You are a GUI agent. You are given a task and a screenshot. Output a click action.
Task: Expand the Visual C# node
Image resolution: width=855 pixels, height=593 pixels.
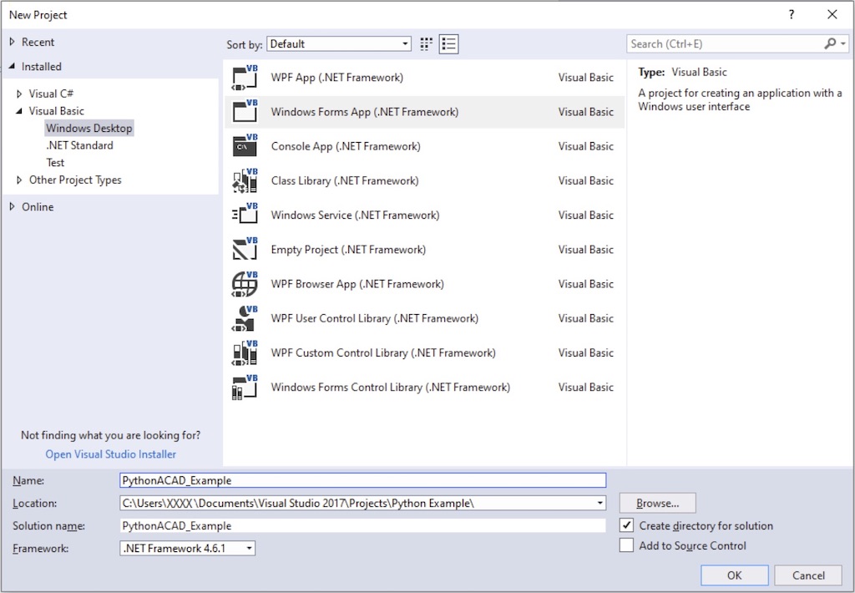pyautogui.click(x=19, y=94)
